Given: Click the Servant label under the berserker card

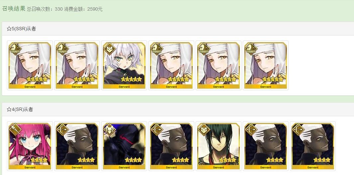Looking at the screenshot, I should (124, 167).
